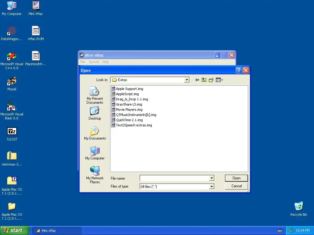Select Microsoft Visual C++ 6.0 shortcut
This screenshot has width=314, height=235.
click(x=12, y=61)
